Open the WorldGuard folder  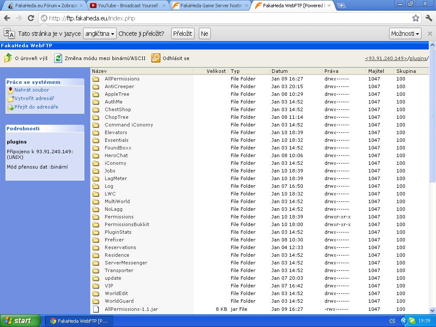119,301
